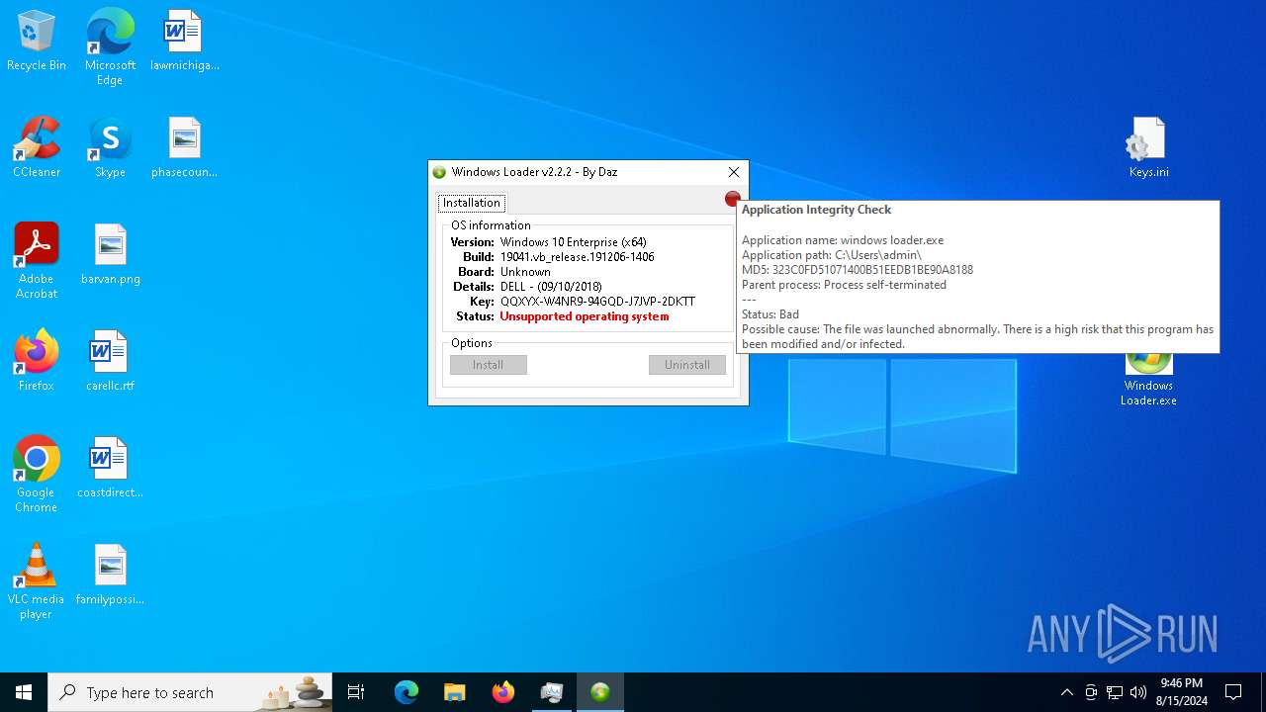
Task: Select the lawmichiga... Word document
Action: [184, 41]
